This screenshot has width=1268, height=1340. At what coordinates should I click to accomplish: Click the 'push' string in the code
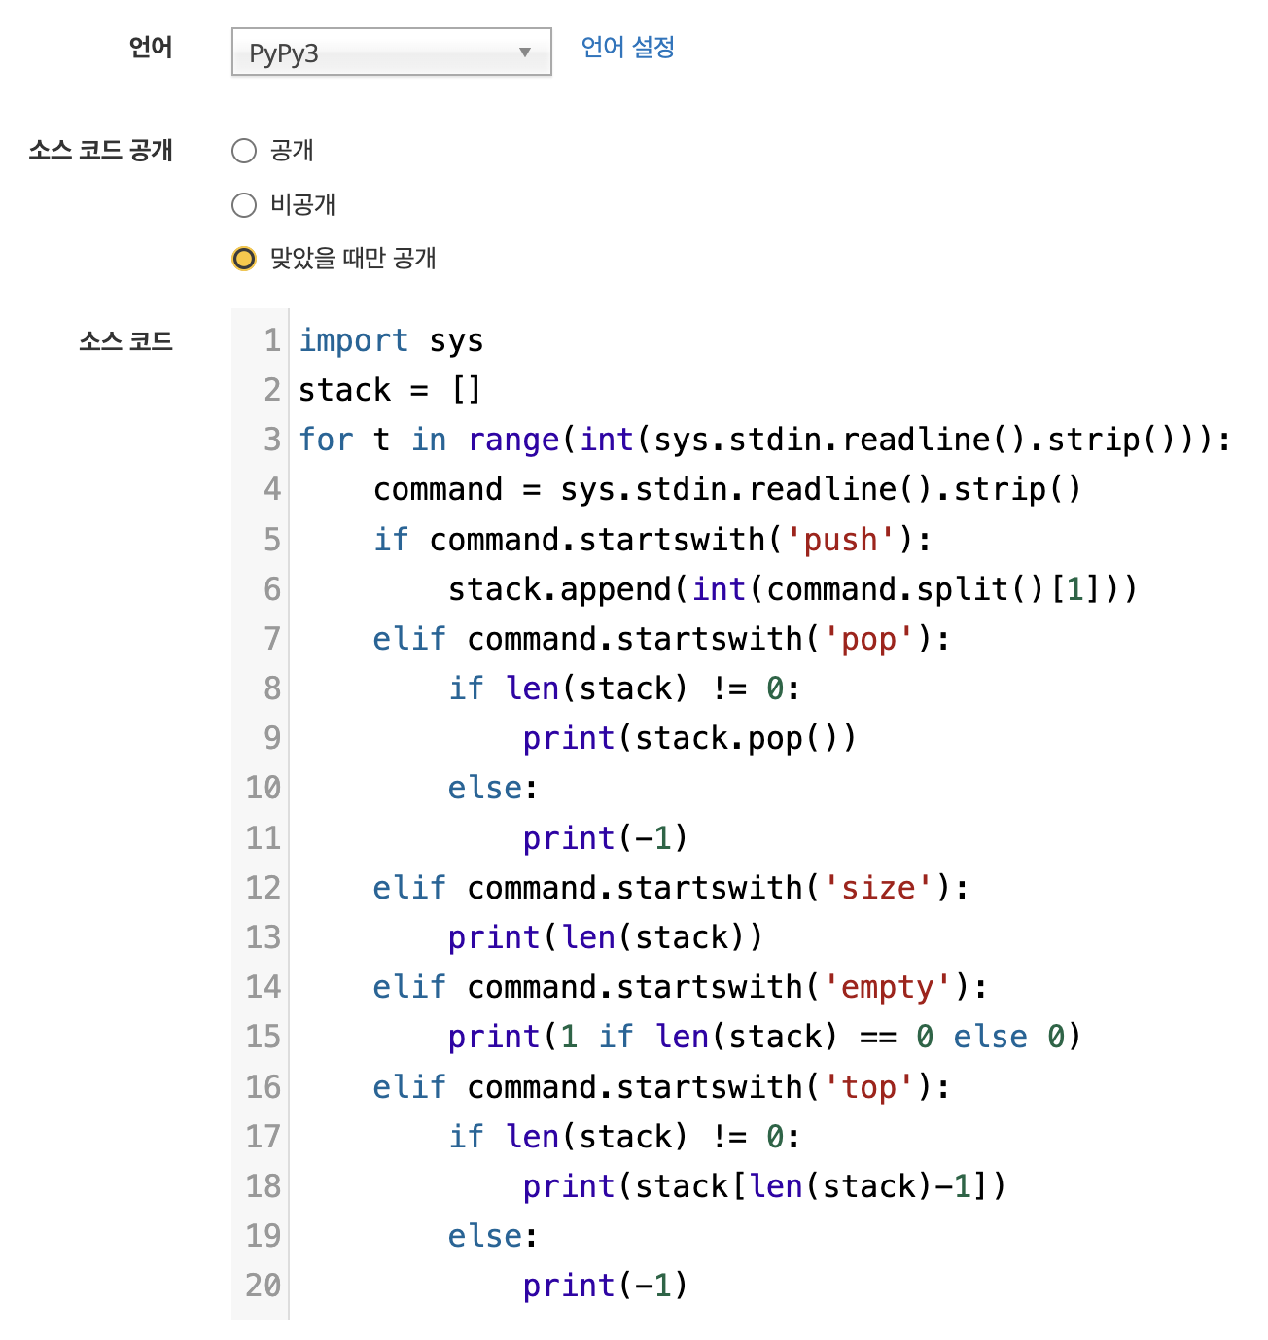(840, 540)
